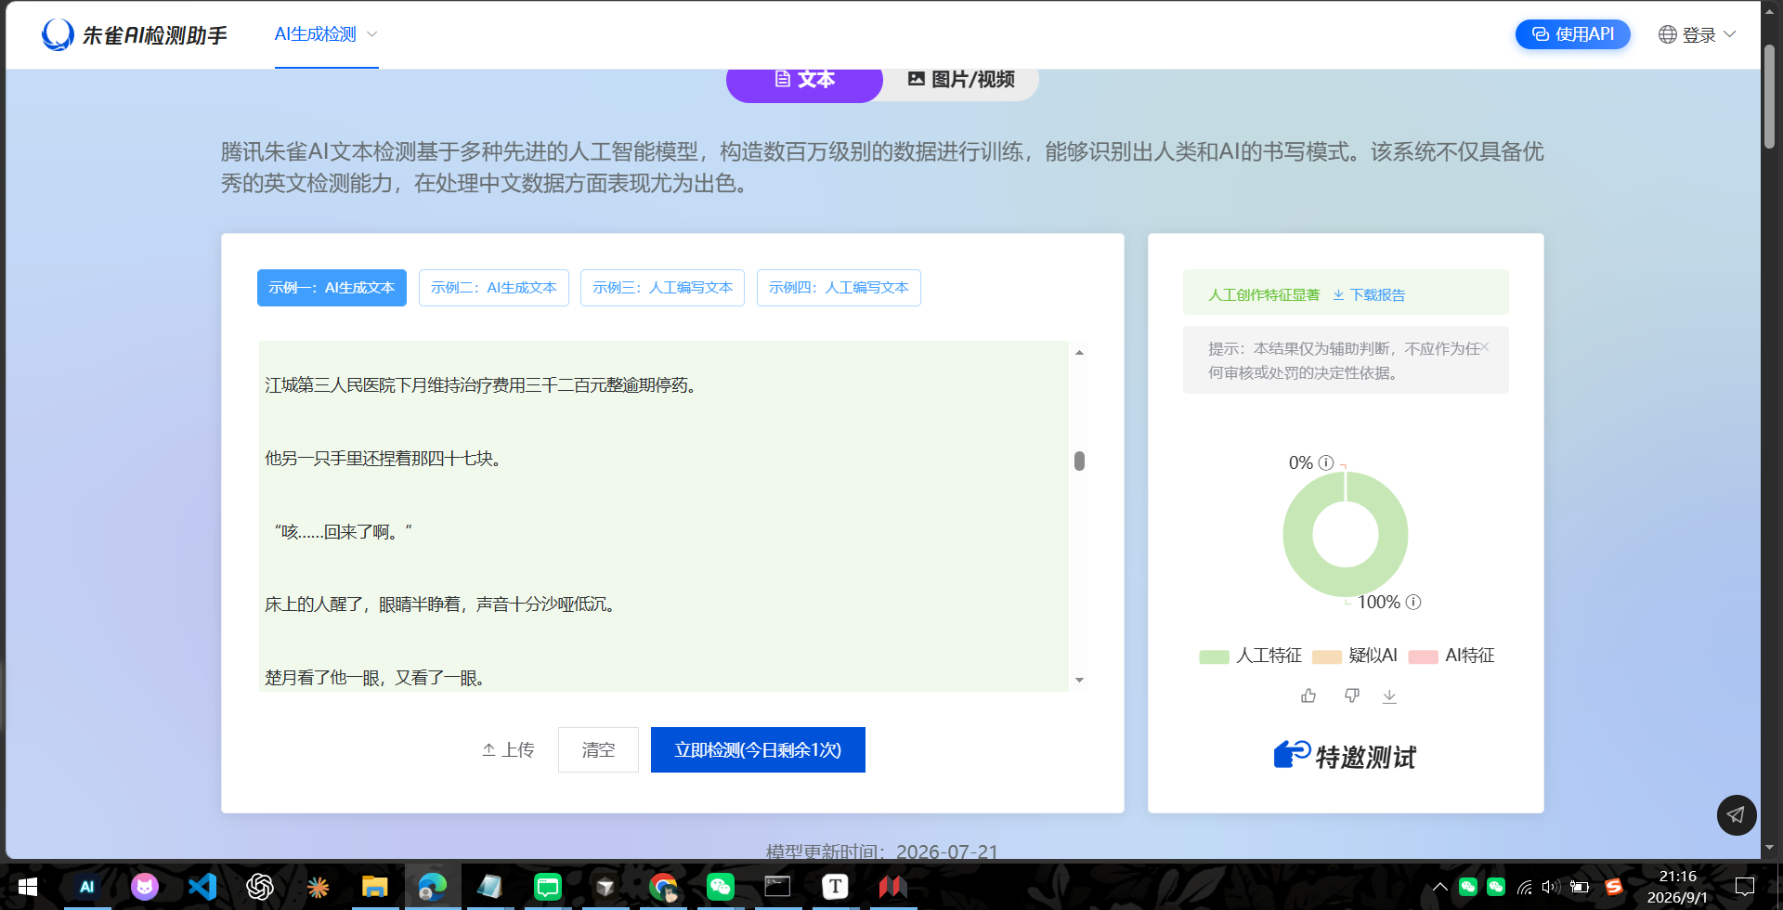Click the thumbs-up feedback icon
1783x910 pixels.
click(x=1308, y=695)
